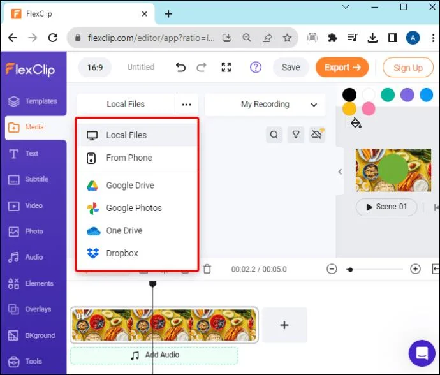
Task: Open the chat support bubble
Action: (x=422, y=353)
